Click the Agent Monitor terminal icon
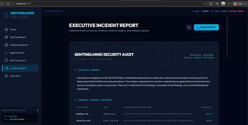Image resolution: width=248 pixels, height=125 pixels. (6, 53)
